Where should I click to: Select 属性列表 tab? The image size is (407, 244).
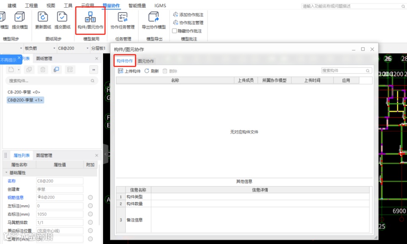coord(22,156)
